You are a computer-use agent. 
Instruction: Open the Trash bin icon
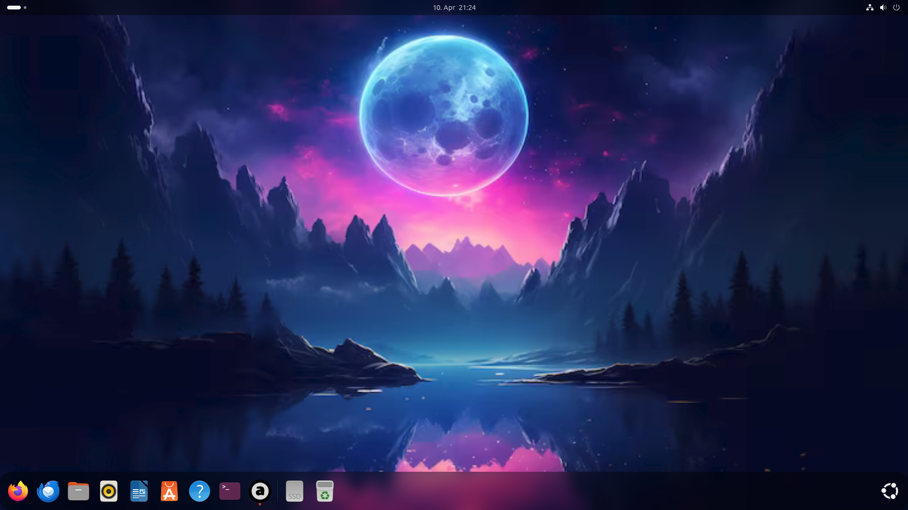324,491
